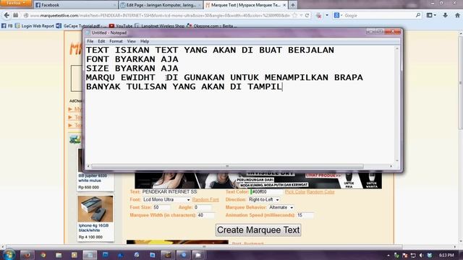Image resolution: width=463 pixels, height=260 pixels.
Task: Show hidden system tray icons arrow
Action: click(388, 255)
